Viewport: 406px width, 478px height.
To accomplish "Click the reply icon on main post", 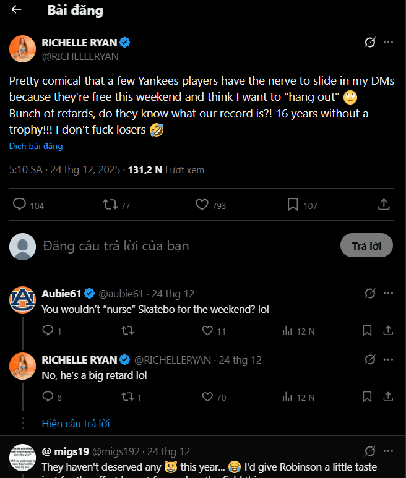I will tap(20, 205).
